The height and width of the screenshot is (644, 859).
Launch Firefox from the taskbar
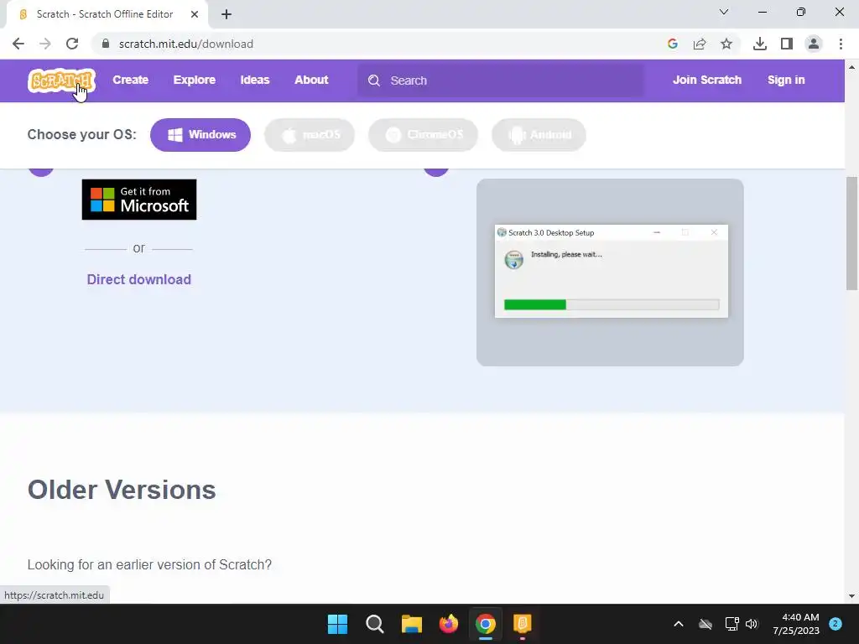tap(449, 624)
